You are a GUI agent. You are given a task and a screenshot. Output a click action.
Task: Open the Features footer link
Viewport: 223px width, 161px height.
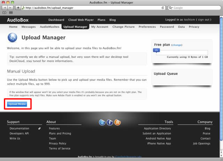click(x=54, y=128)
